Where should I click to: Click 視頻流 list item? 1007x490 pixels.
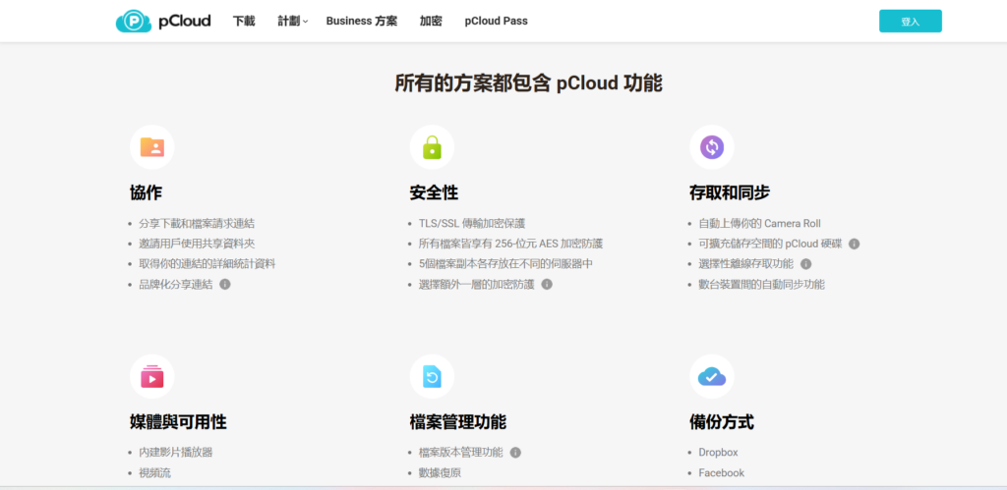pos(154,472)
